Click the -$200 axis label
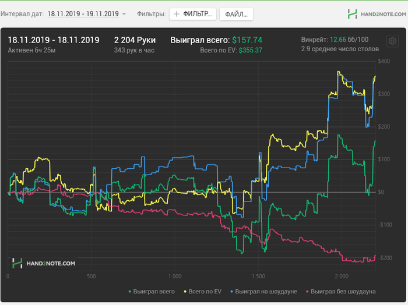Viewport: 408px width, 305px height. tap(385, 258)
